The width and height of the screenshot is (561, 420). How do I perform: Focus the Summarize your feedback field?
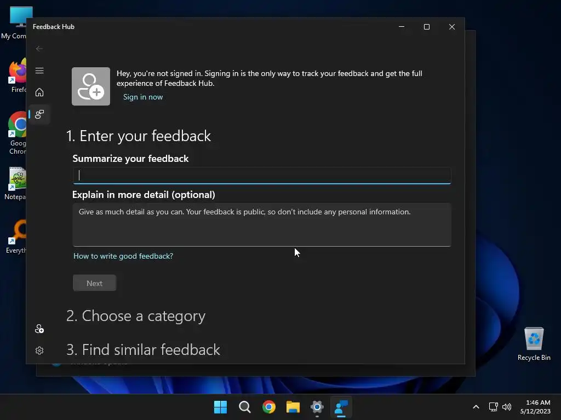262,176
